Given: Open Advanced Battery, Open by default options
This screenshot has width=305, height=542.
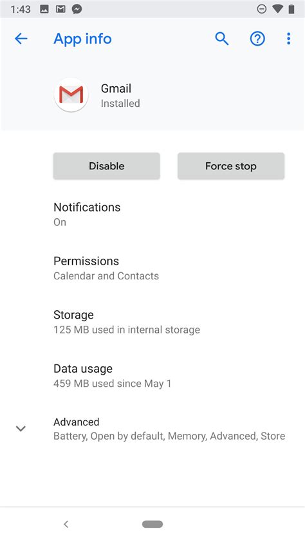Looking at the screenshot, I should pos(152,429).
